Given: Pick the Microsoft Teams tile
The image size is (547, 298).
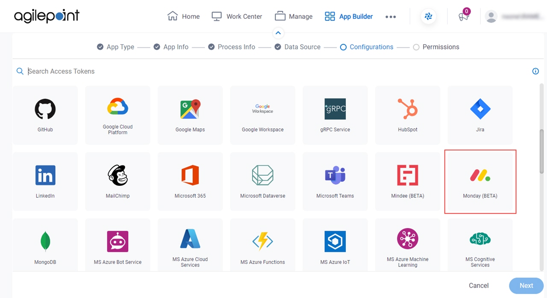Looking at the screenshot, I should (335, 181).
